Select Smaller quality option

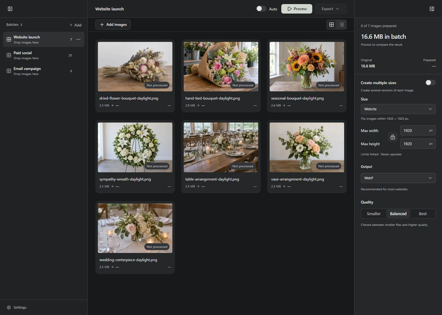[374, 214]
